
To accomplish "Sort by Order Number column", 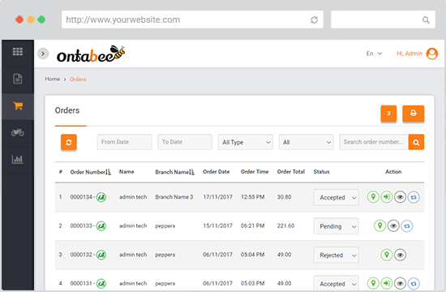I will [x=91, y=172].
